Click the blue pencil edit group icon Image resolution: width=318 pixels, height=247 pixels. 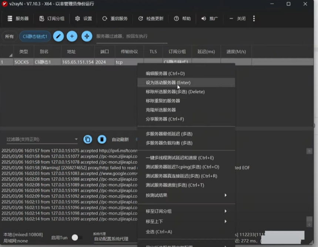point(58,36)
